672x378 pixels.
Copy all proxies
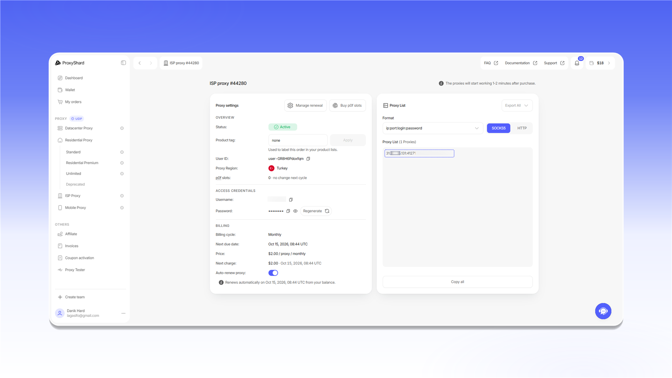pos(457,282)
